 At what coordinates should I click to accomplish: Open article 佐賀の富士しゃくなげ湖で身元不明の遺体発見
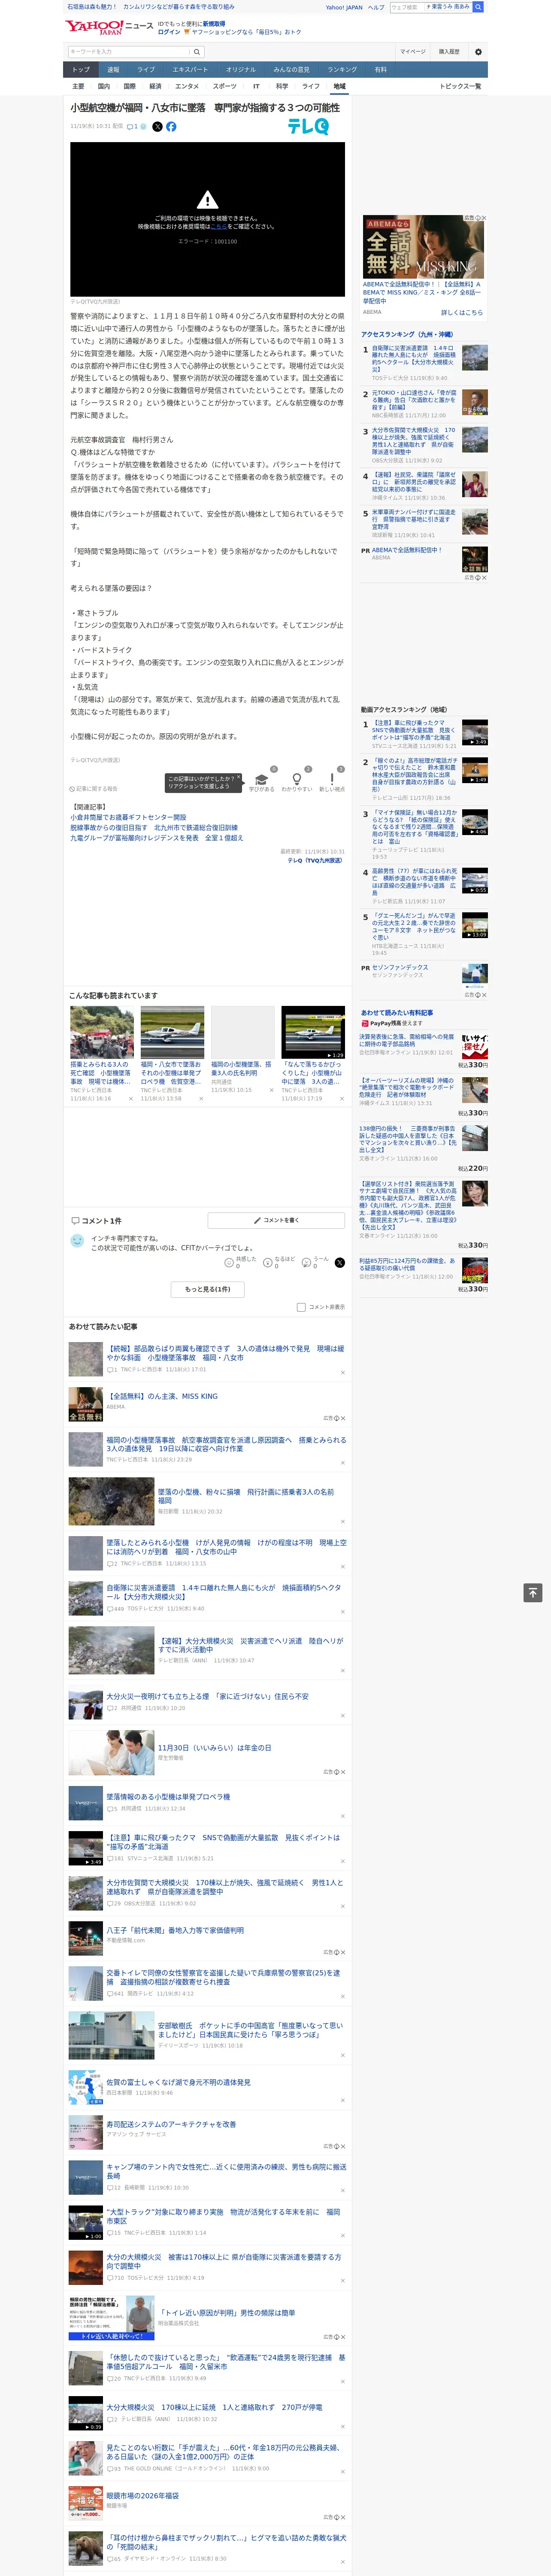point(179,2082)
